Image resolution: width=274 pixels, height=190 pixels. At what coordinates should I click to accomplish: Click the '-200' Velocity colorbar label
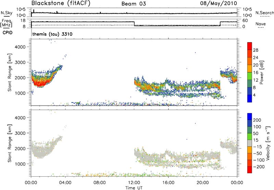259,167
